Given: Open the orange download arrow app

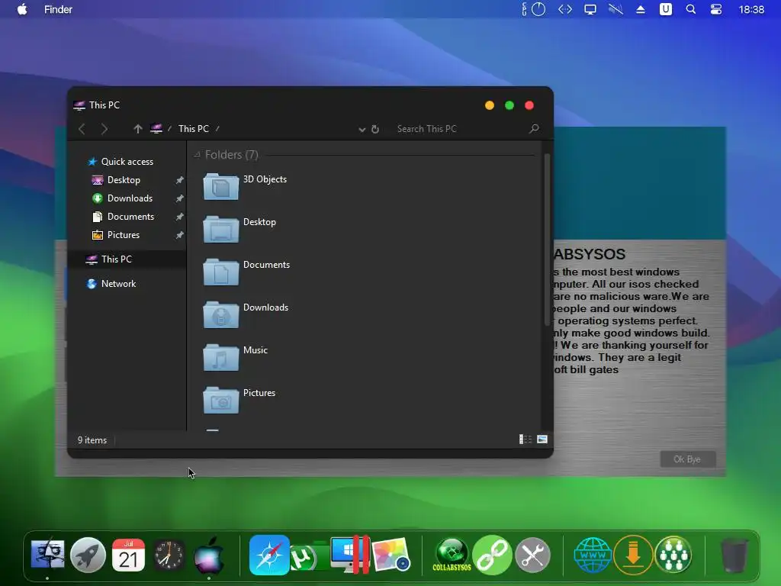Looking at the screenshot, I should click(633, 555).
